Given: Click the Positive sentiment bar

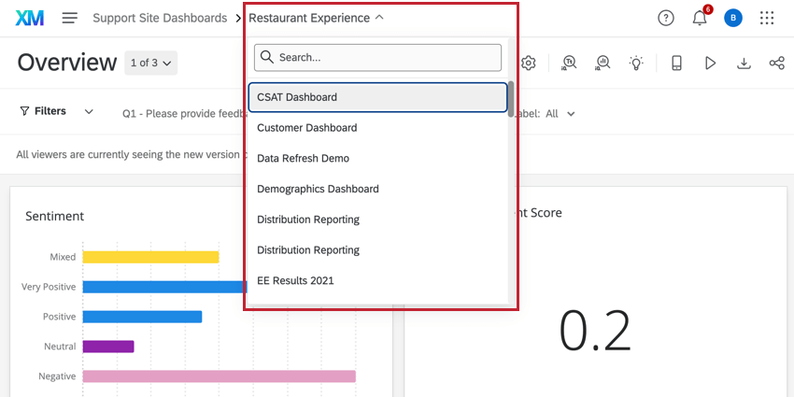Looking at the screenshot, I should [142, 317].
